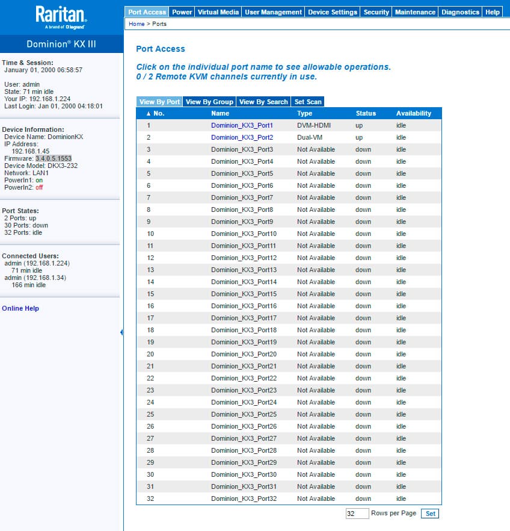
Task: Select the Set Scan tab
Action: click(308, 102)
